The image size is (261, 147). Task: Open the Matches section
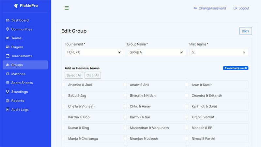25,74
